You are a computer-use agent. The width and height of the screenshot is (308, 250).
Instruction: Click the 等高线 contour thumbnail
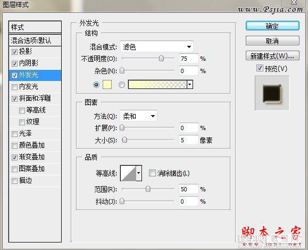coord(128,173)
